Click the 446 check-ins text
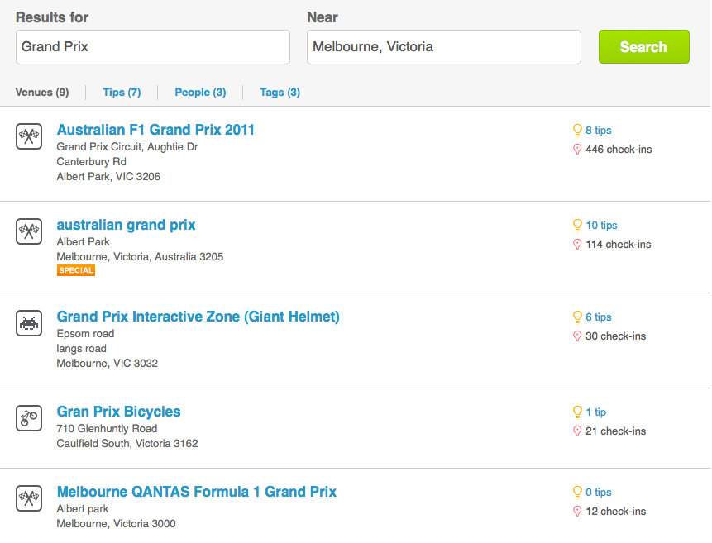712x543 pixels. 619,150
